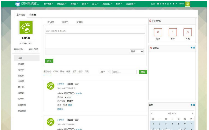This screenshot has width=209, height=130.
Task: Open the 线索 count box showing 0
Action: 158,32
